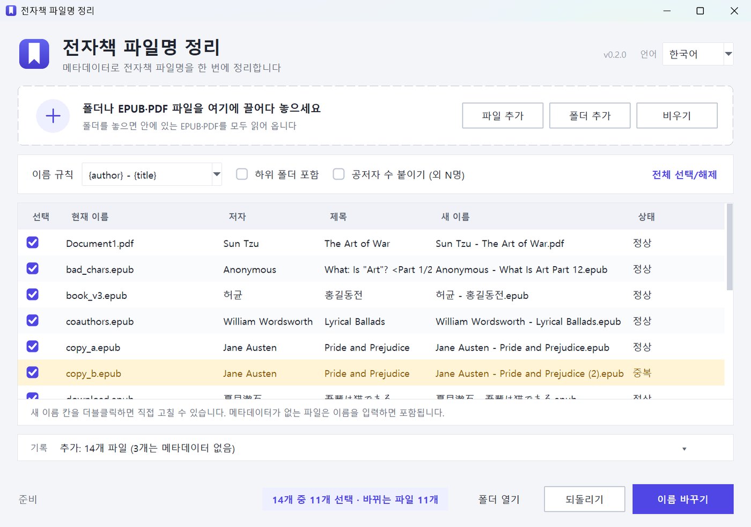Click the 저자 column header
751x527 pixels.
point(237,217)
